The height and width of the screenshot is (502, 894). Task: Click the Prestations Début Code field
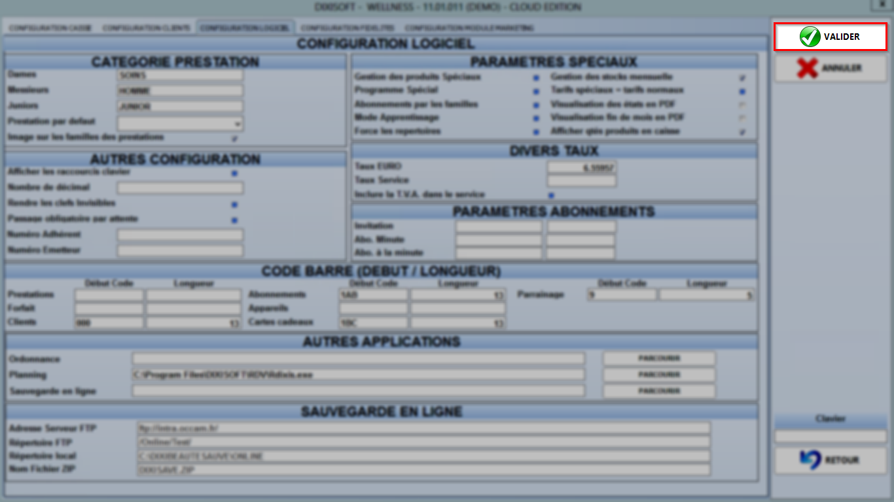[x=109, y=295]
